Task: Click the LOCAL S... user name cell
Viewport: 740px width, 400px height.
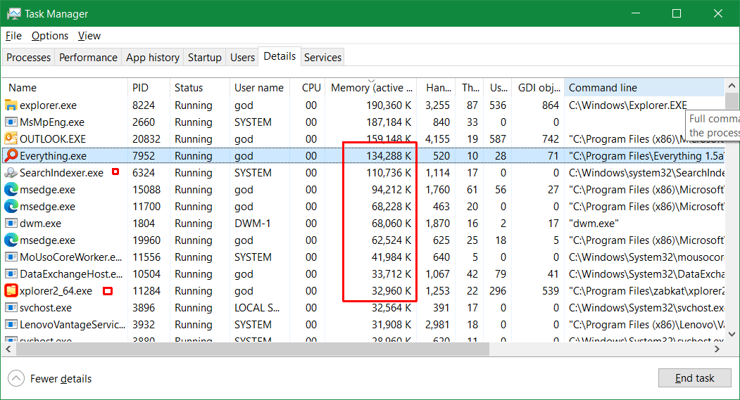Action: (257, 308)
